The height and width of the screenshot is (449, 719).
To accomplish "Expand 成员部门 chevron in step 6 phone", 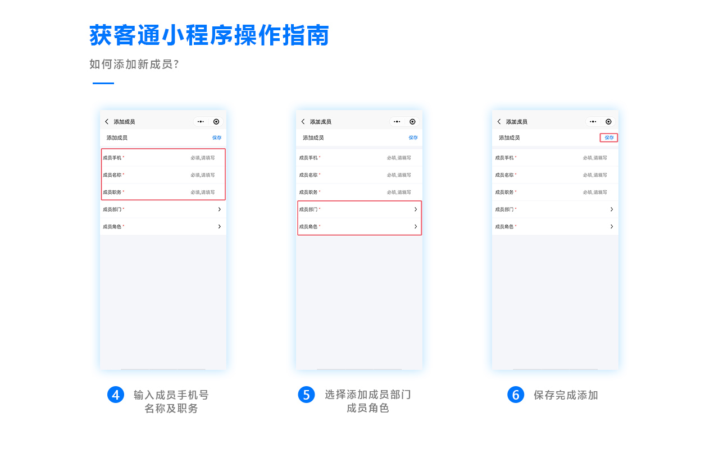I will 612,209.
